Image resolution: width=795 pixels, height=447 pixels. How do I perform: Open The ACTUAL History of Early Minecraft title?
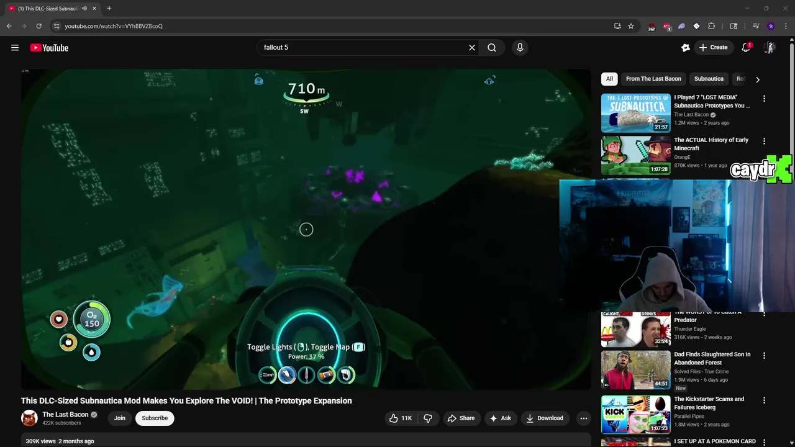(711, 144)
